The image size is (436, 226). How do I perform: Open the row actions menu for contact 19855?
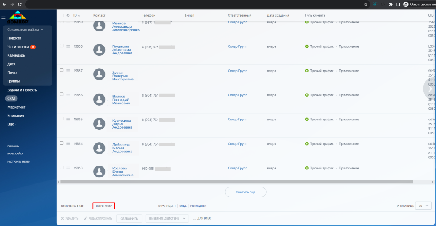(68, 119)
